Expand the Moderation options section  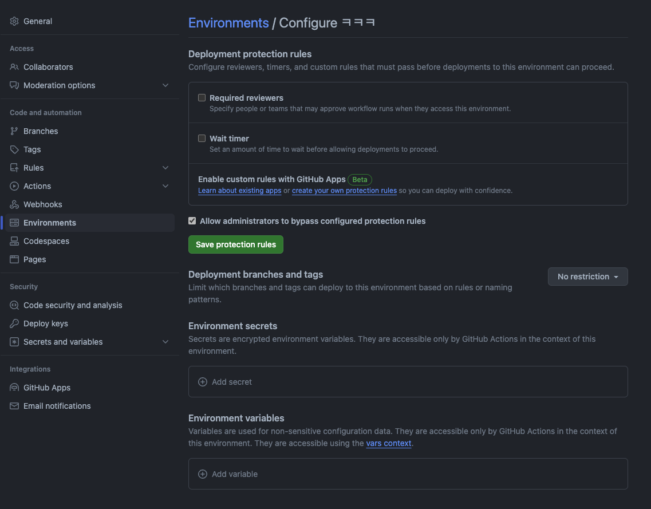(x=165, y=85)
